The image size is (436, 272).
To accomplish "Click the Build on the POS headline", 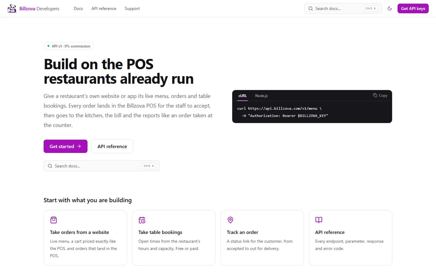I will 119,71.
